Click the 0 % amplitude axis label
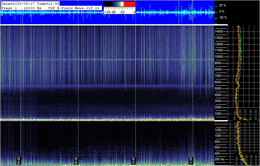 pos(222,11)
